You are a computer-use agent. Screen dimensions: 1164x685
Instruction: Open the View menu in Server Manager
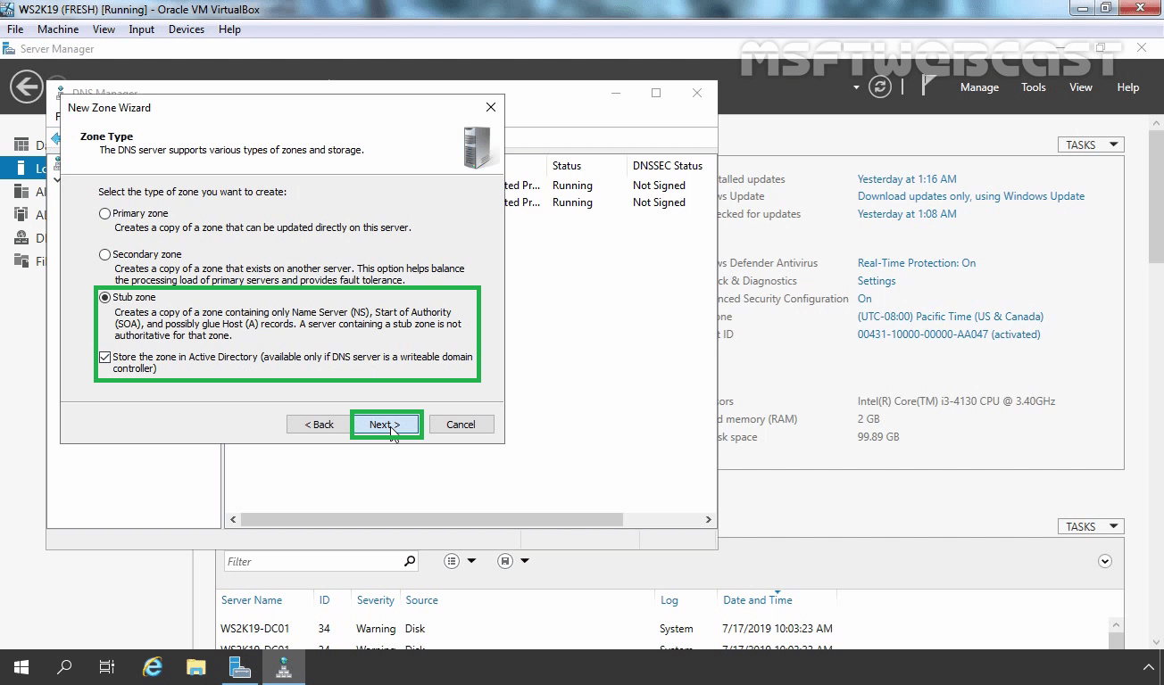1081,87
